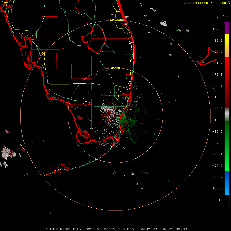This screenshot has height=231, width=231.
Task: Select the 92.3 scale value
Action: pos(218,40)
